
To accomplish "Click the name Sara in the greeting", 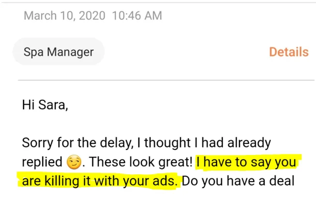I will coord(53,105).
